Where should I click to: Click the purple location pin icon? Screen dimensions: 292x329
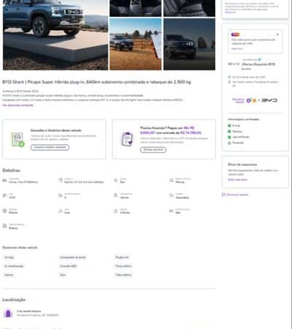tap(8, 313)
